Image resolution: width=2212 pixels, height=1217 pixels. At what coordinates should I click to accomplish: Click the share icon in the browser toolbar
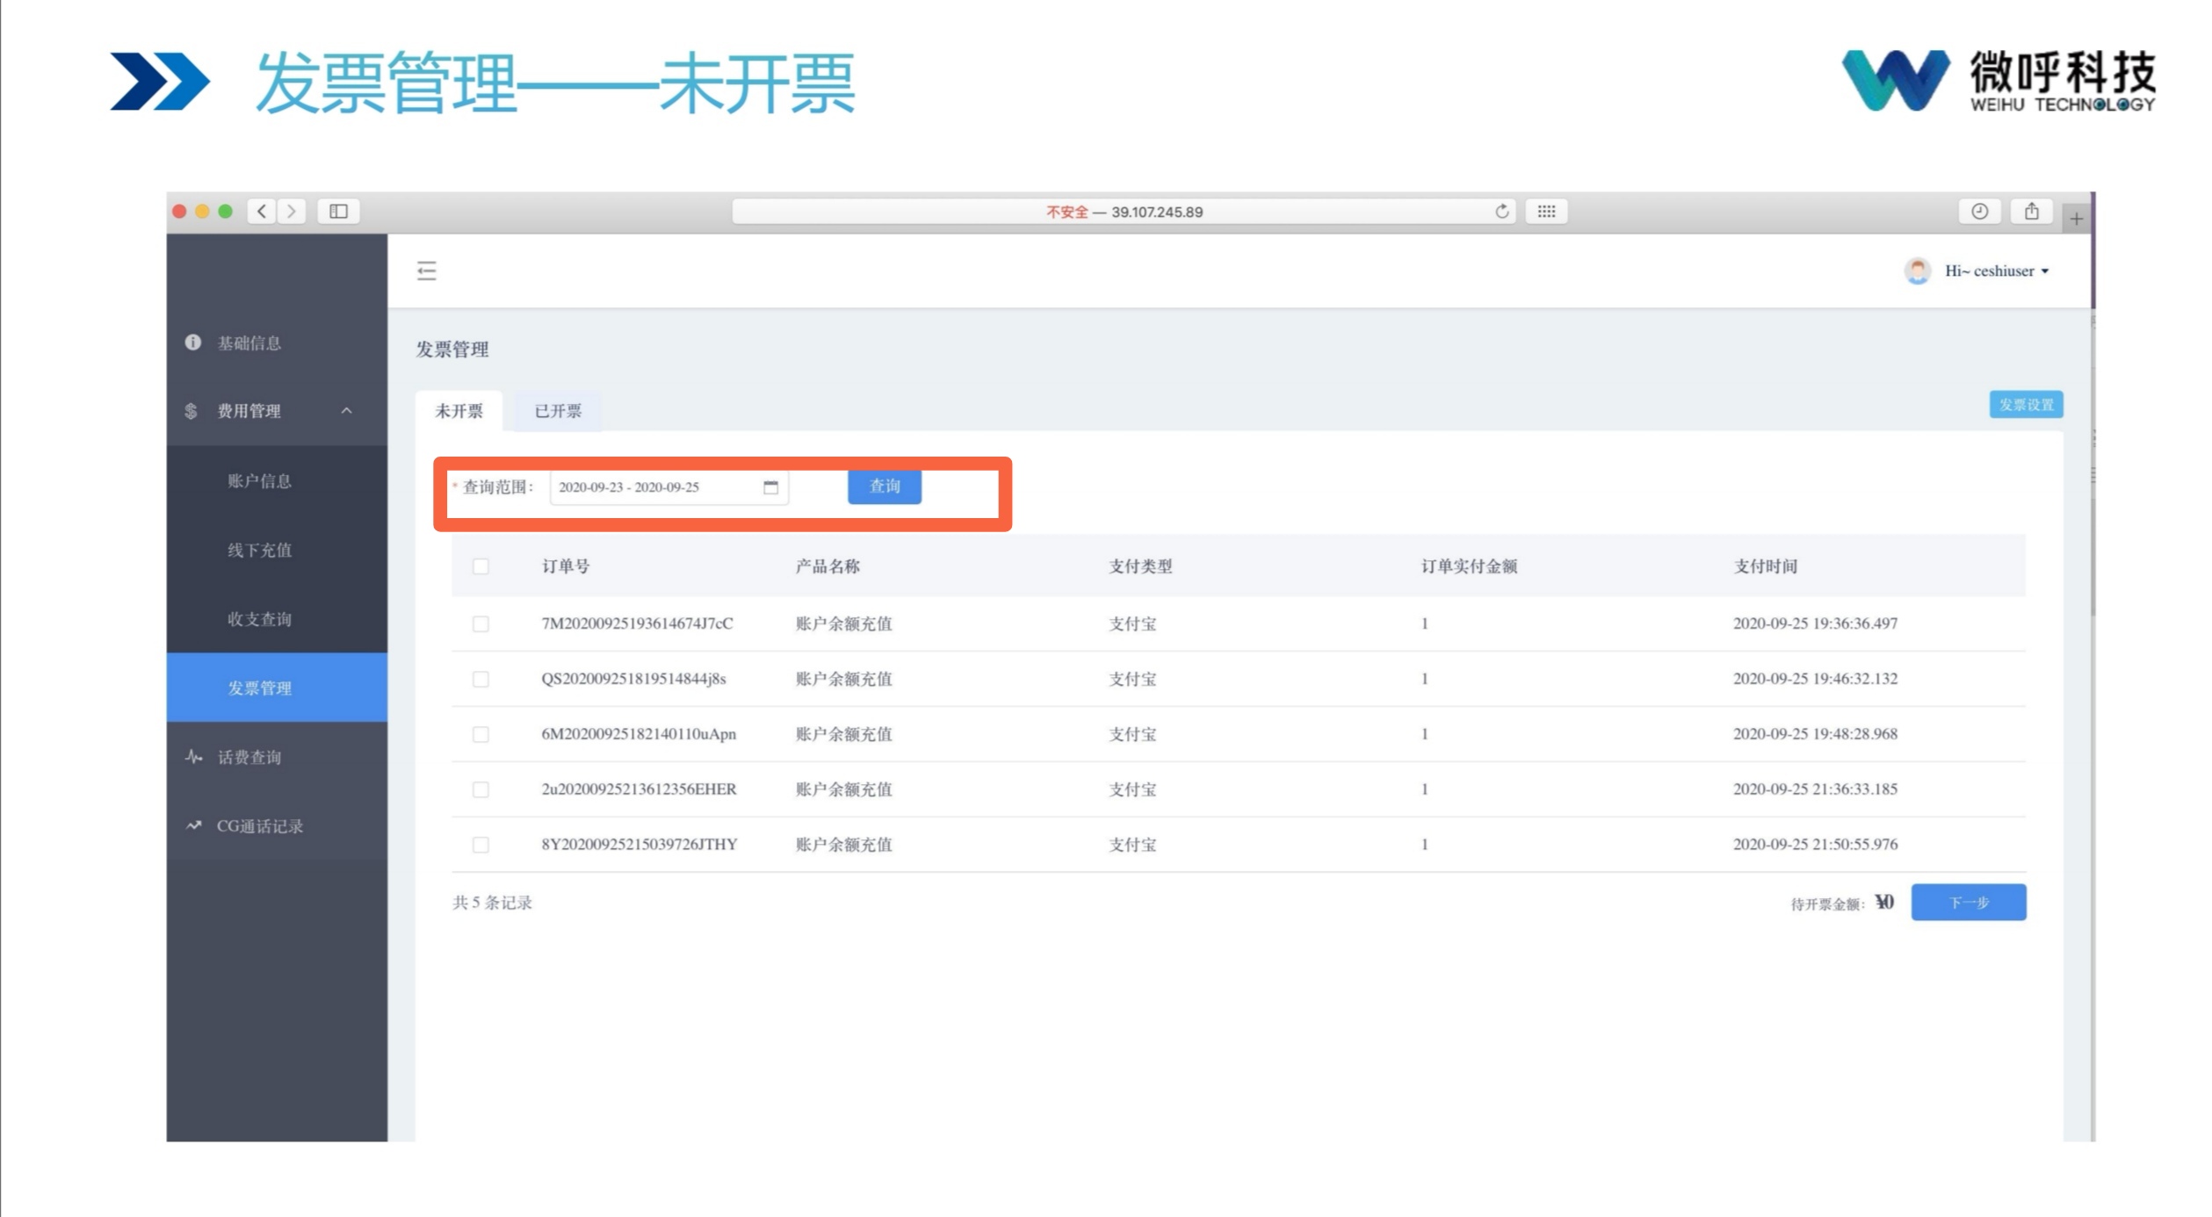coord(2032,211)
